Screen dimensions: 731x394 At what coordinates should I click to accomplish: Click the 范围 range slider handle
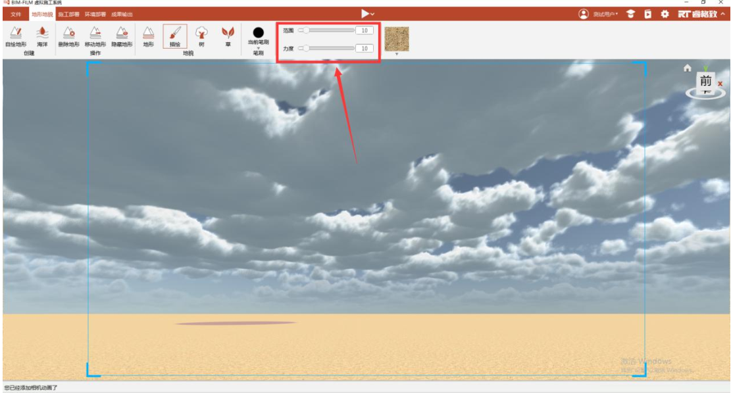[x=306, y=30]
